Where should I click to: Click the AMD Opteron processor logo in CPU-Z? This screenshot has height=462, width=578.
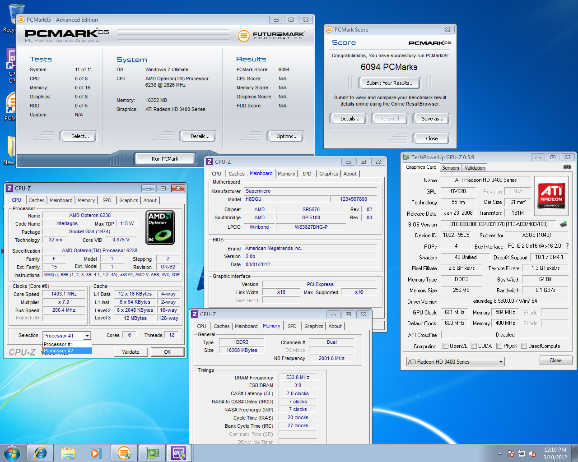161,228
